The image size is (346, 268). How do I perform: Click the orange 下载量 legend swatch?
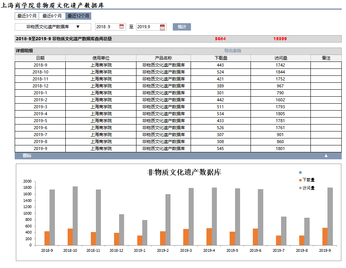coord(300,180)
